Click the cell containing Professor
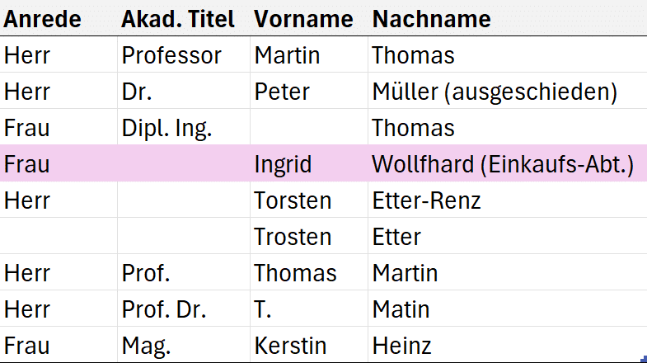Image resolution: width=647 pixels, height=363 pixels. (x=184, y=55)
